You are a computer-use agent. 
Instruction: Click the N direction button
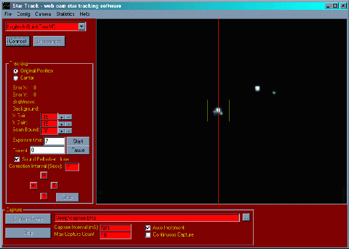click(44, 175)
